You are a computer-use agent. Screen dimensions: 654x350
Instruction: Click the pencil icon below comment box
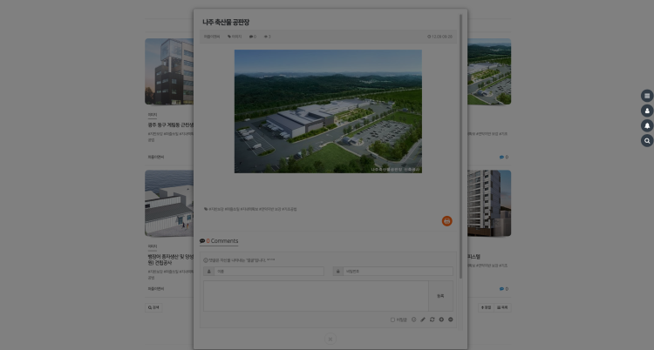[x=423, y=320]
